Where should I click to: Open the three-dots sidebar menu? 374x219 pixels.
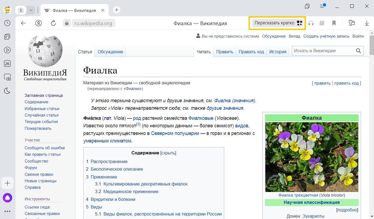(x=7, y=211)
